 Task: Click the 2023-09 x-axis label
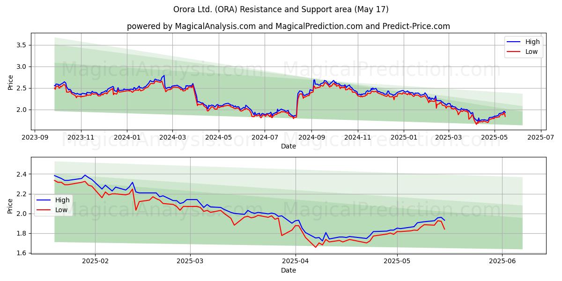pyautogui.click(x=35, y=138)
